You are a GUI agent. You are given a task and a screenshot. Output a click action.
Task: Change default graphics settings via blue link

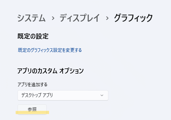[x=50, y=50]
